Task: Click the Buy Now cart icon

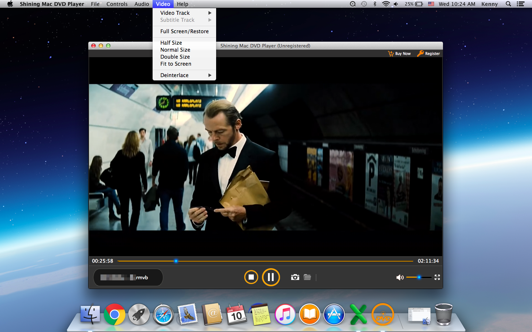Action: (391, 53)
